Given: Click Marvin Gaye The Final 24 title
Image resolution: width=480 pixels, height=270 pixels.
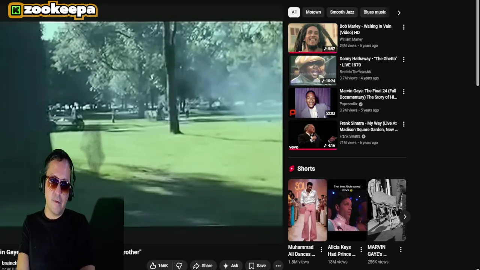Looking at the screenshot, I should click(x=368, y=94).
